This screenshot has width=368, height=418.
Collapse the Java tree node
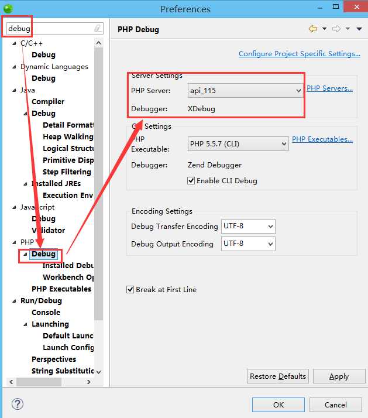point(14,90)
